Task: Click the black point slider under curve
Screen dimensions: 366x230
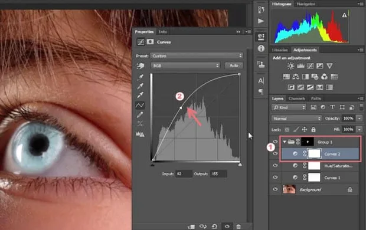Action: [152, 165]
